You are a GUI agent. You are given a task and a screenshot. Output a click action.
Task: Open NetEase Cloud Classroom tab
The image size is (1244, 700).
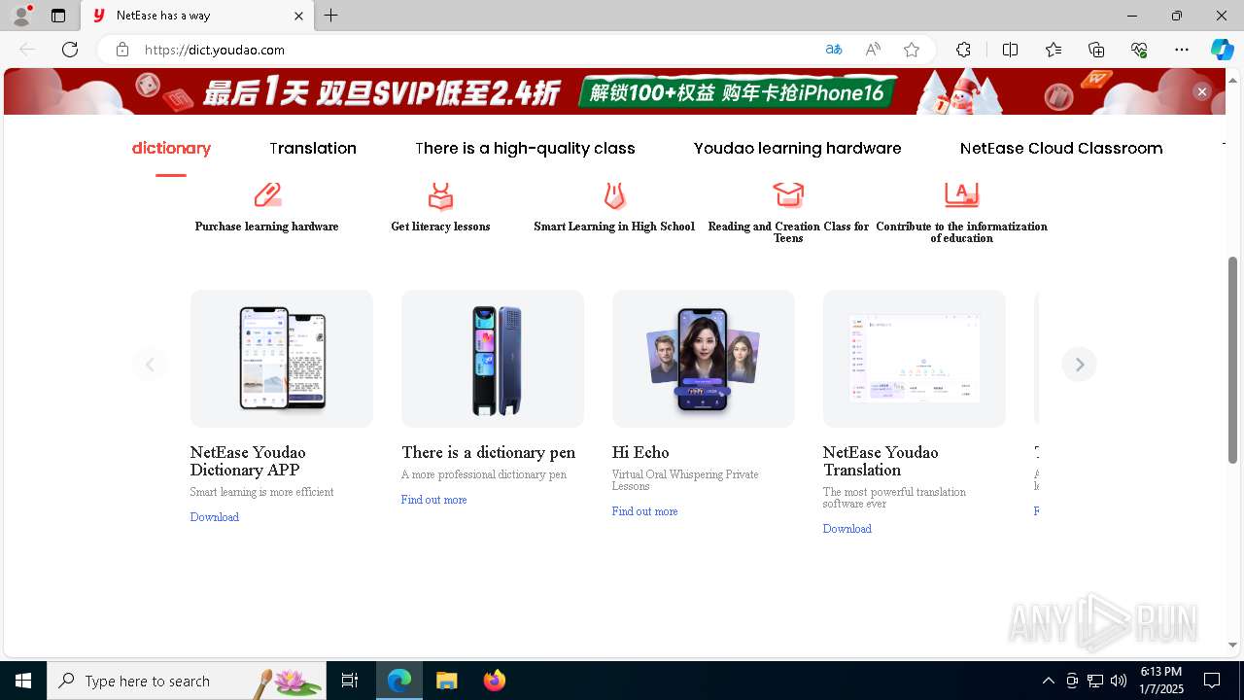(1061, 148)
